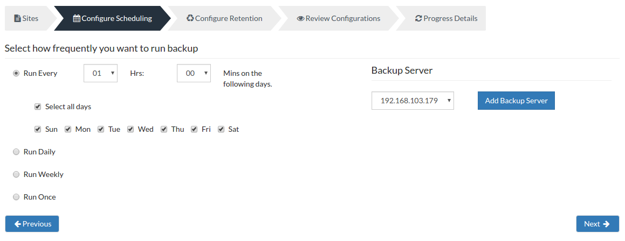Select the Run Once option
This screenshot has width=625, height=241.
16,197
